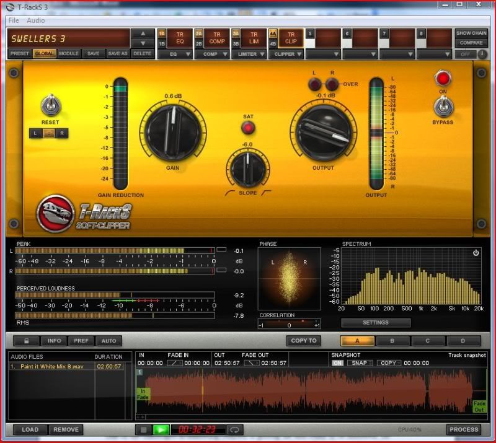Open the EQ module dropdown
496x443 pixels.
click(x=175, y=54)
